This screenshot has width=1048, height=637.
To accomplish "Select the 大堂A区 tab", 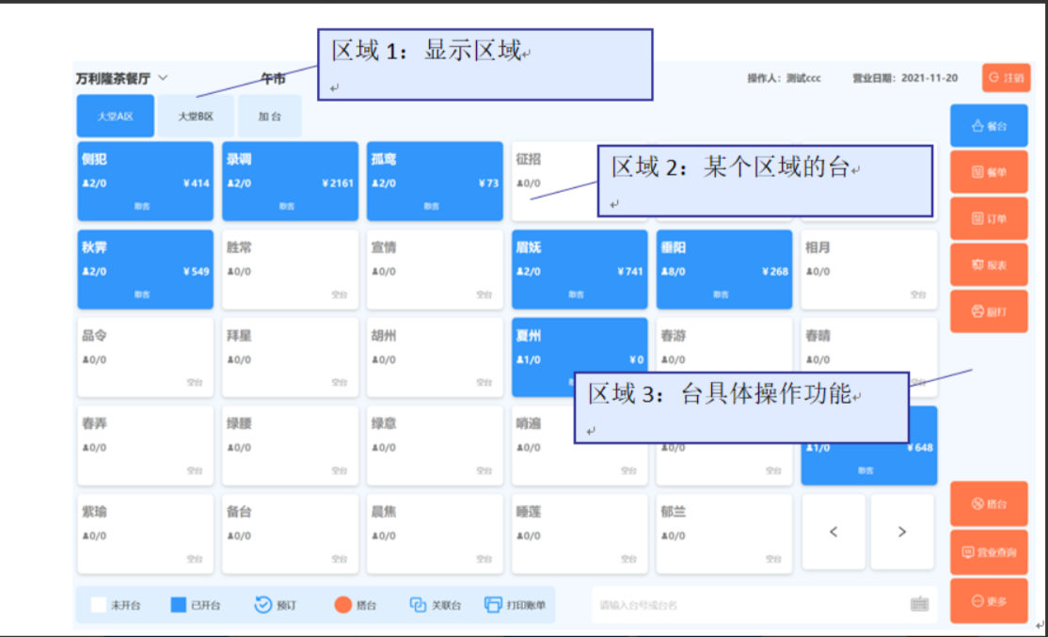I will tap(115, 117).
